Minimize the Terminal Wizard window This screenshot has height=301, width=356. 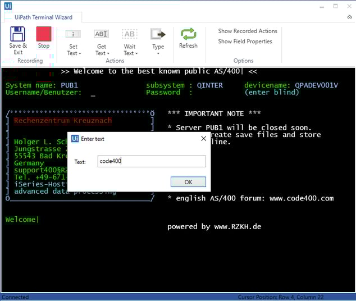coord(322,7)
